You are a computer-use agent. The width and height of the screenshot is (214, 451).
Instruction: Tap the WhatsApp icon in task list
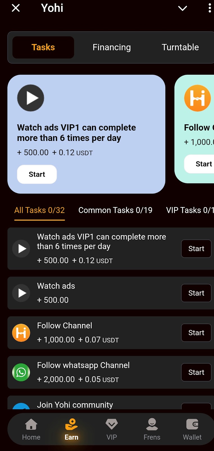coord(21,372)
